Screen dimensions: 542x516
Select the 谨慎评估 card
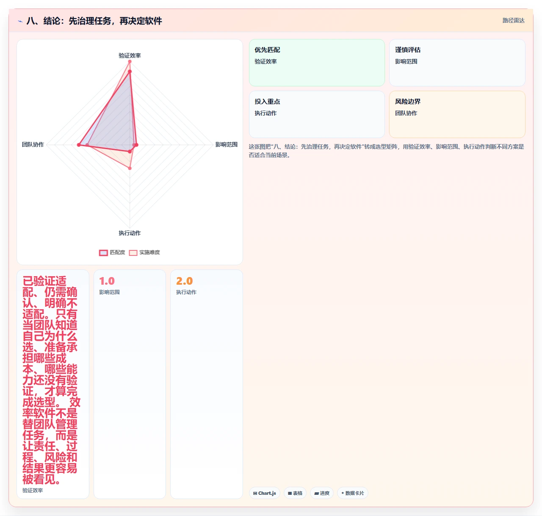457,63
